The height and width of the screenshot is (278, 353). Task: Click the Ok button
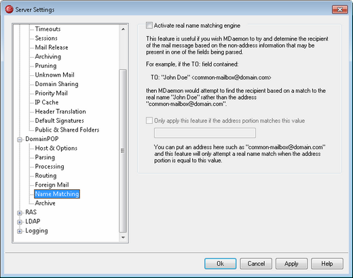pyautogui.click(x=221, y=264)
